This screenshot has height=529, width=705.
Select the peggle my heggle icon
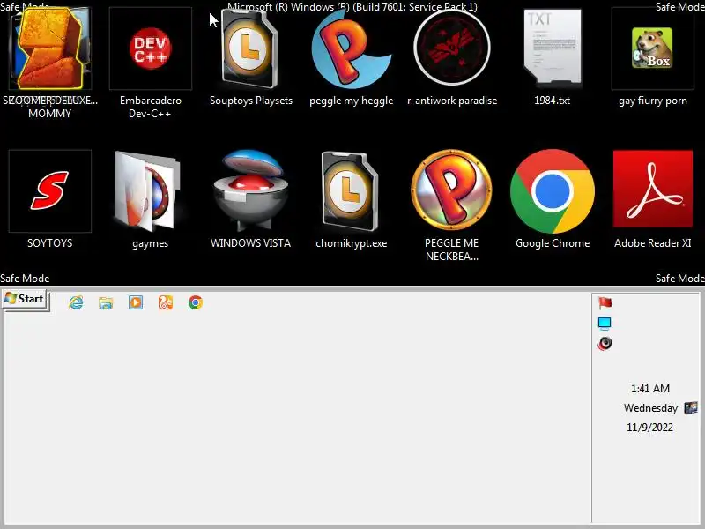point(351,48)
